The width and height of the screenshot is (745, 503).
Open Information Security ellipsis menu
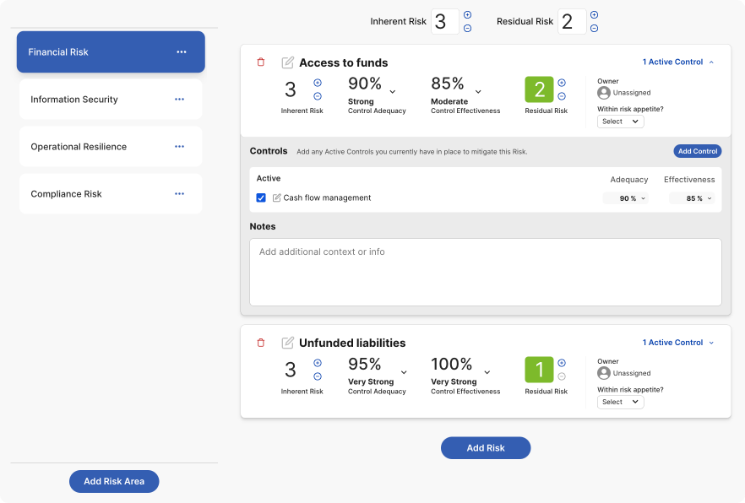[x=179, y=100]
